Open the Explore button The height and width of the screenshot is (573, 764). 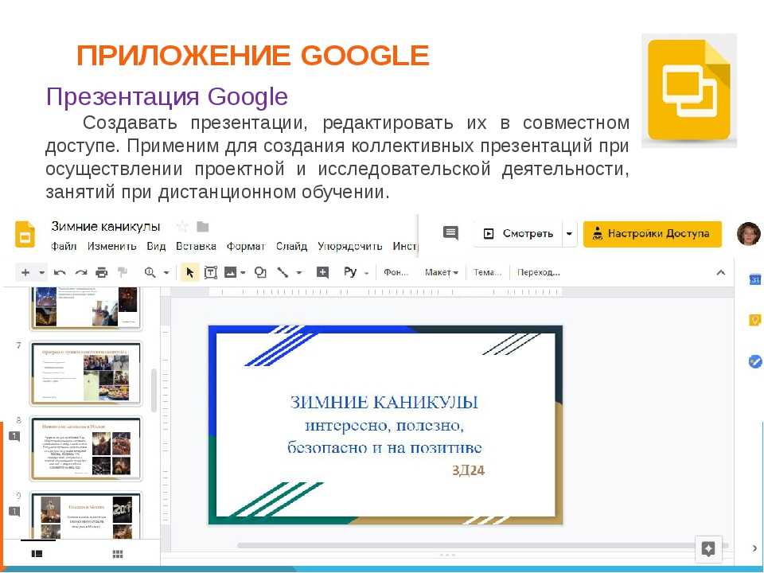pos(708,549)
